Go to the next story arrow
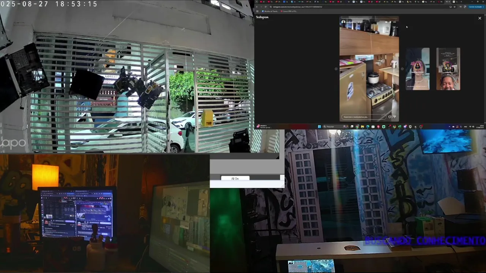486x273 pixels. click(402, 69)
